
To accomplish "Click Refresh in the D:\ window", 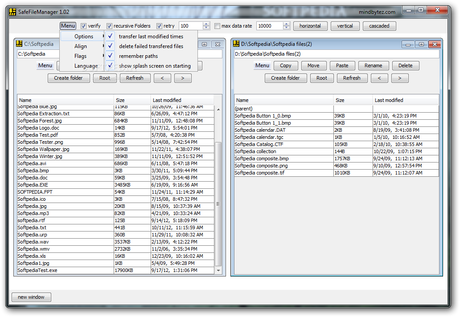I will [x=352, y=78].
